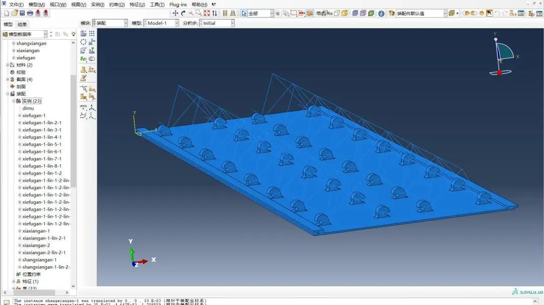The image size is (544, 305).
Task: Select xiaxiangan-1 in the model tree
Action: (x=36, y=231)
